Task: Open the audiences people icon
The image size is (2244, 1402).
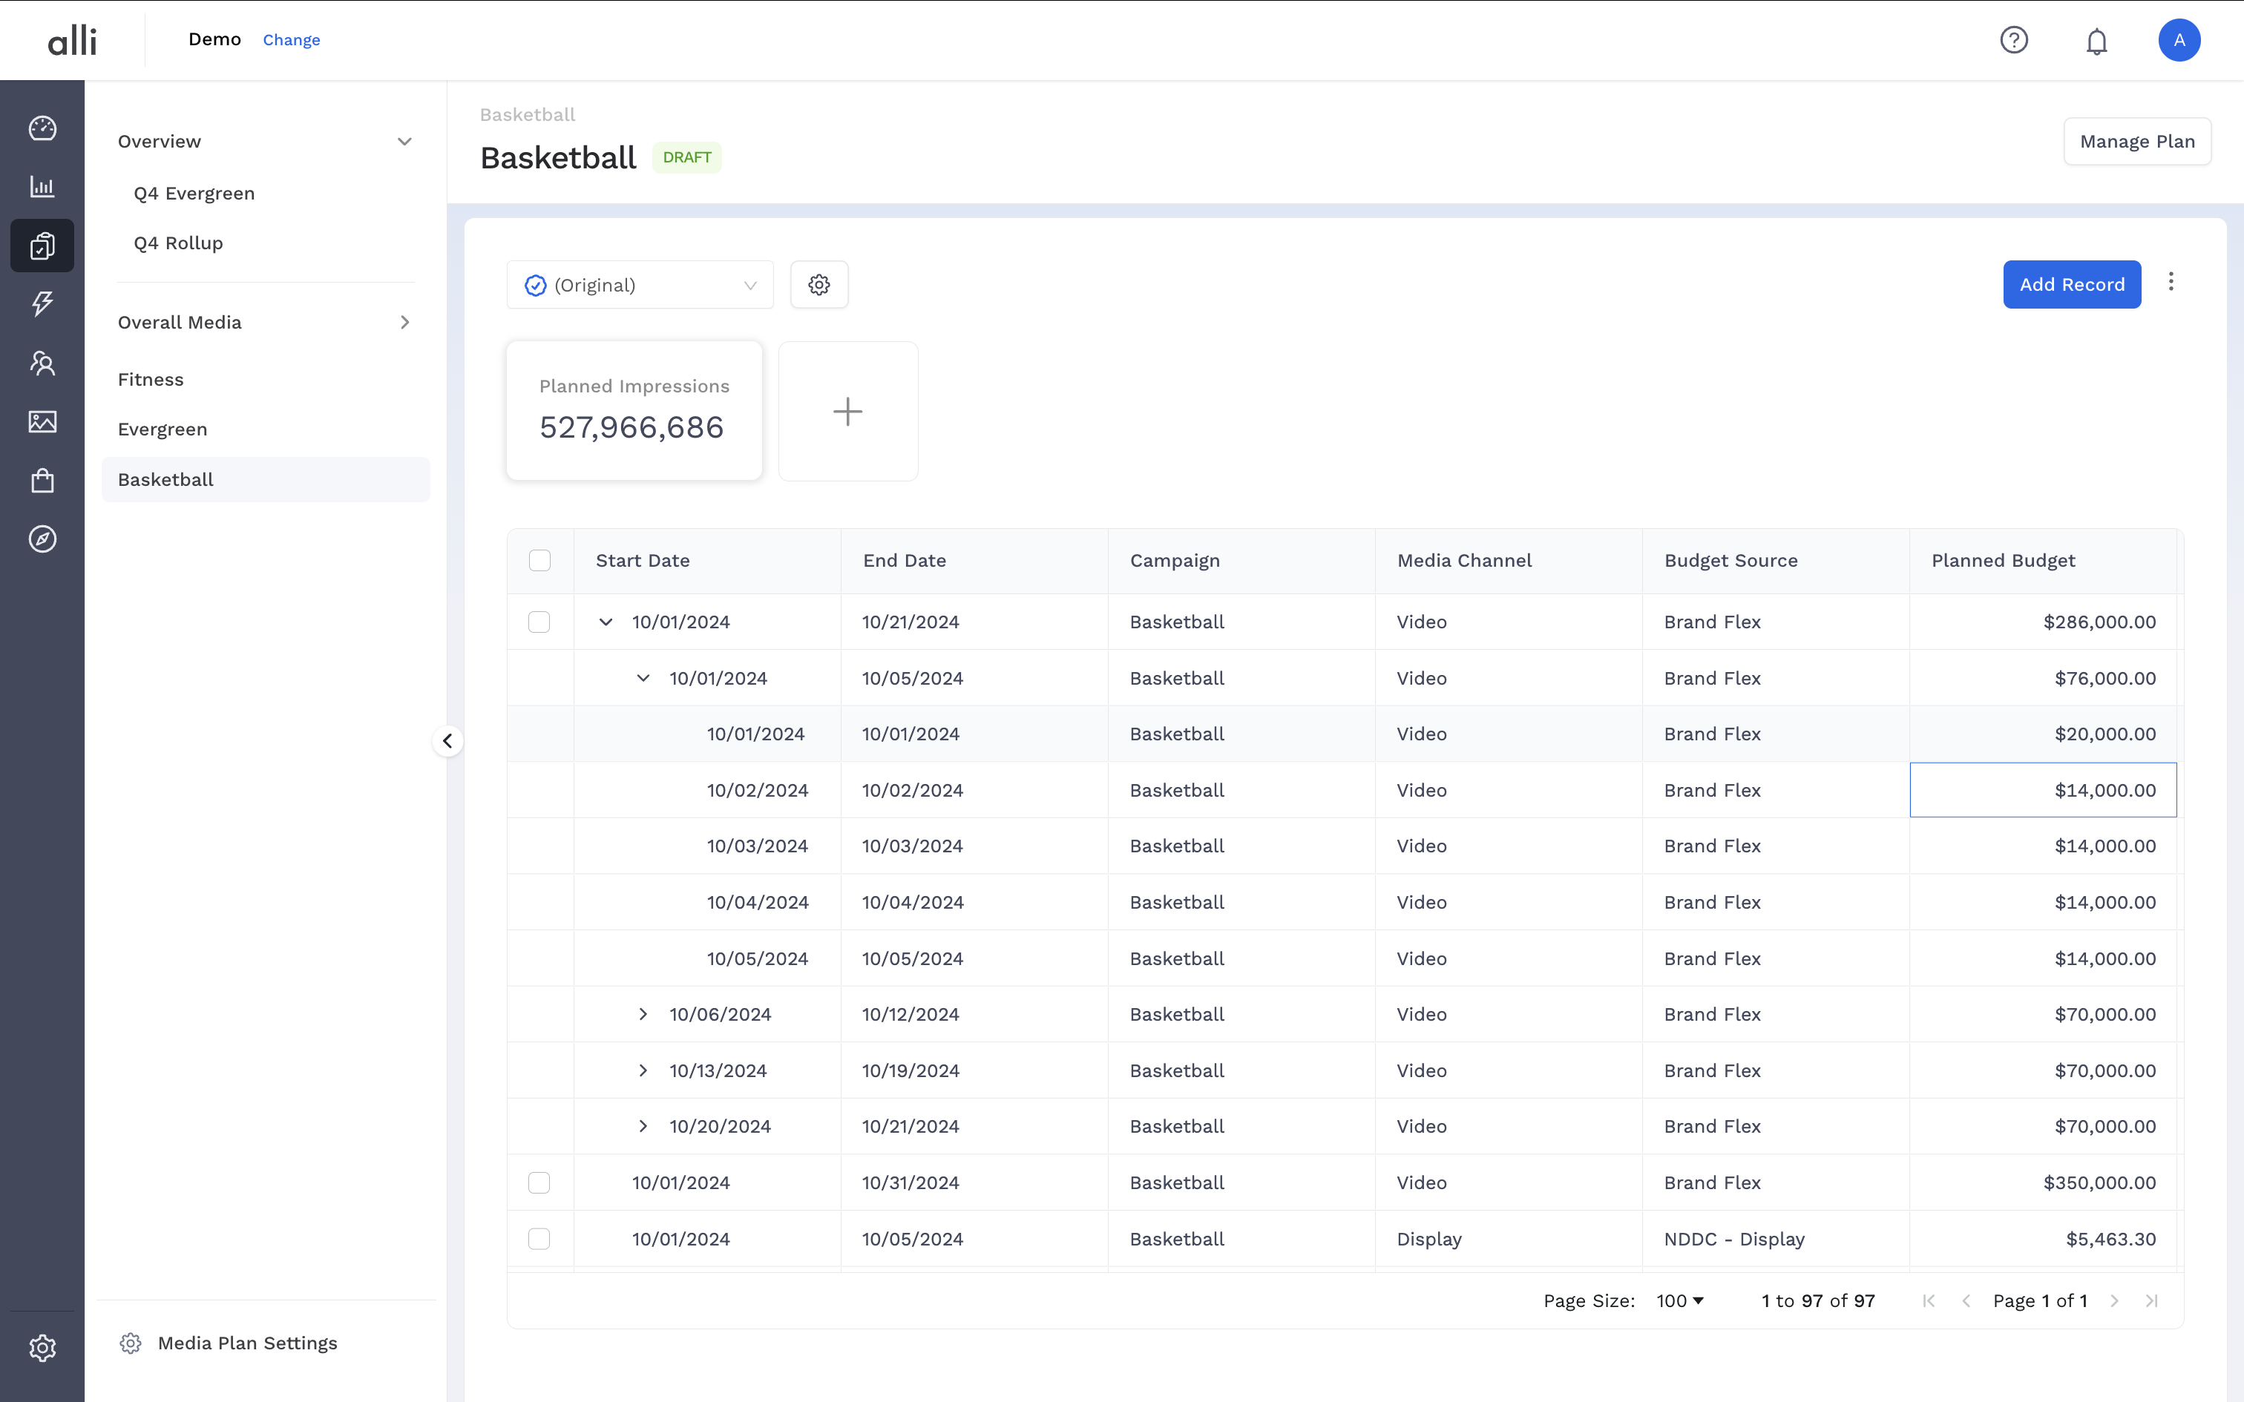Action: [x=42, y=363]
